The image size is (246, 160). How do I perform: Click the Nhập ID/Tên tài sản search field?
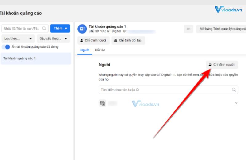(x=22, y=29)
